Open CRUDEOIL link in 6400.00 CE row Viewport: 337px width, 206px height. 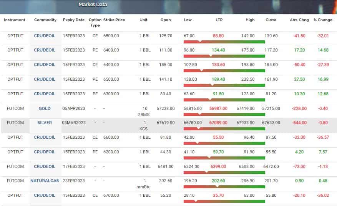click(45, 65)
